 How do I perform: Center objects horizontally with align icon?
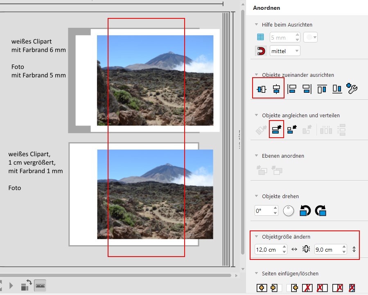tap(262, 89)
